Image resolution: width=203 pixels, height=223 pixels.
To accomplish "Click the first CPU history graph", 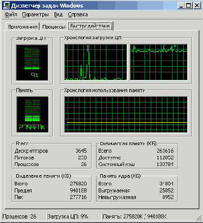I will click(x=96, y=62).
